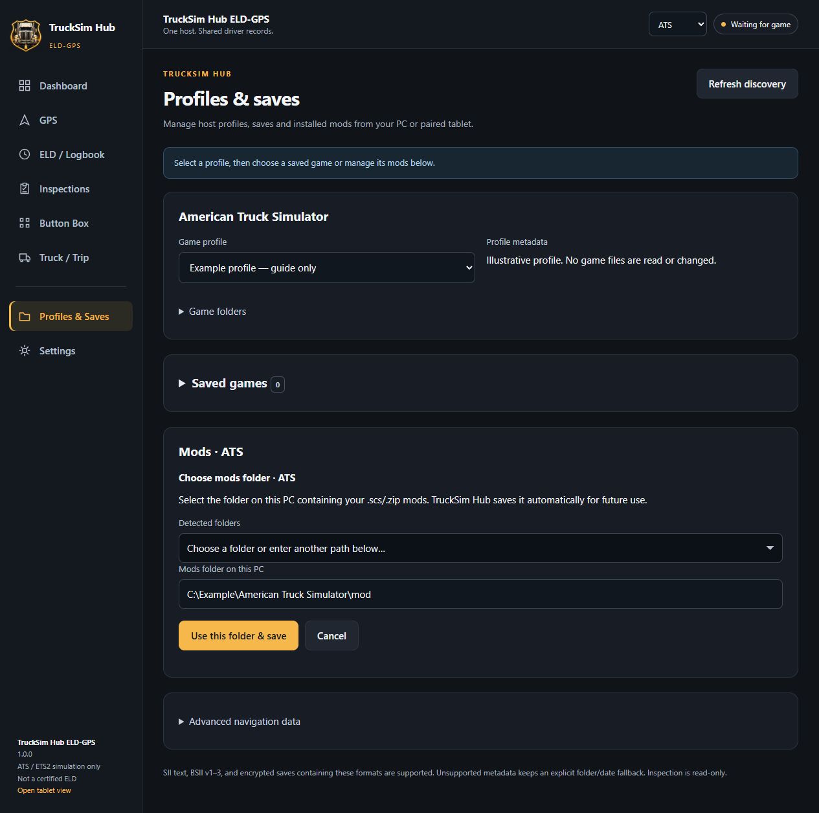This screenshot has height=813, width=819.
Task: Open the Game profile dropdown
Action: pyautogui.click(x=326, y=268)
